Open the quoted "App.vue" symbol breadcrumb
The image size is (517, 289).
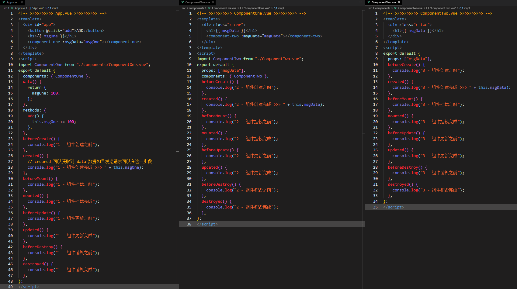pyautogui.click(x=36, y=8)
